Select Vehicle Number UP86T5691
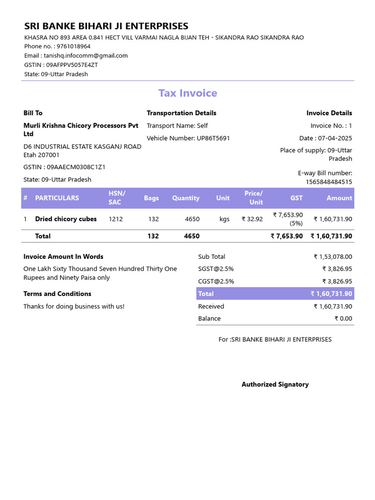 point(213,138)
